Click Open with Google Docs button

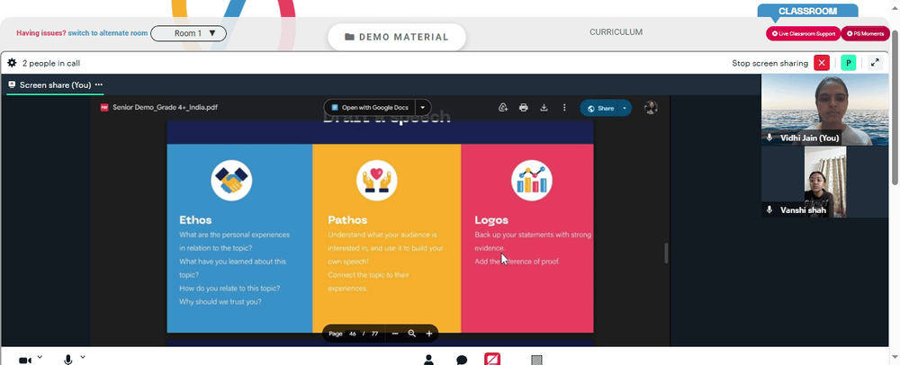tap(370, 107)
